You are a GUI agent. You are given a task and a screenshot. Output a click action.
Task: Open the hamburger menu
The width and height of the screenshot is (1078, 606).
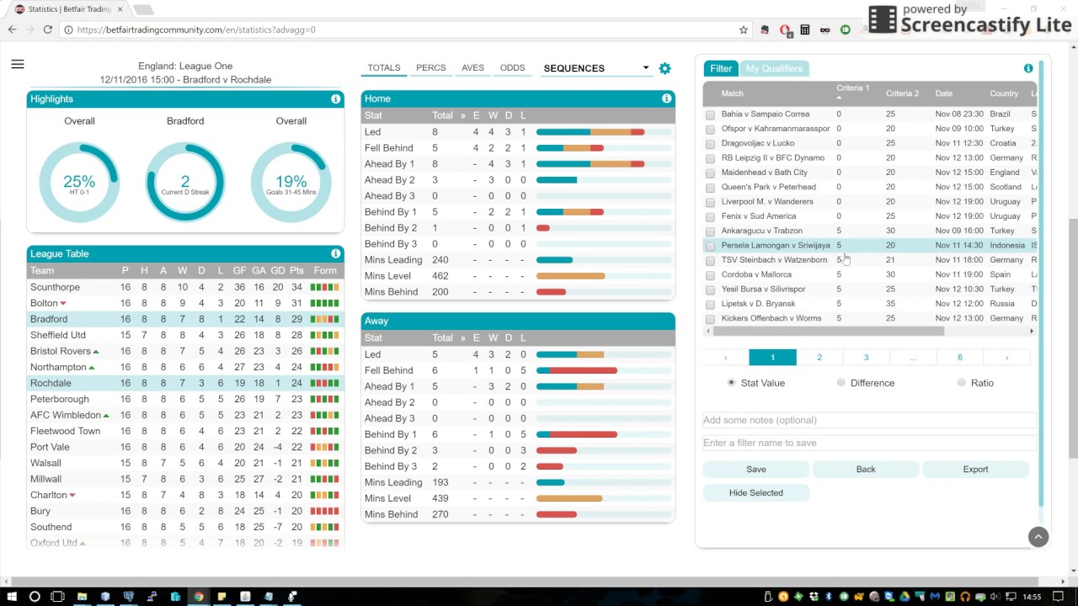coord(18,65)
